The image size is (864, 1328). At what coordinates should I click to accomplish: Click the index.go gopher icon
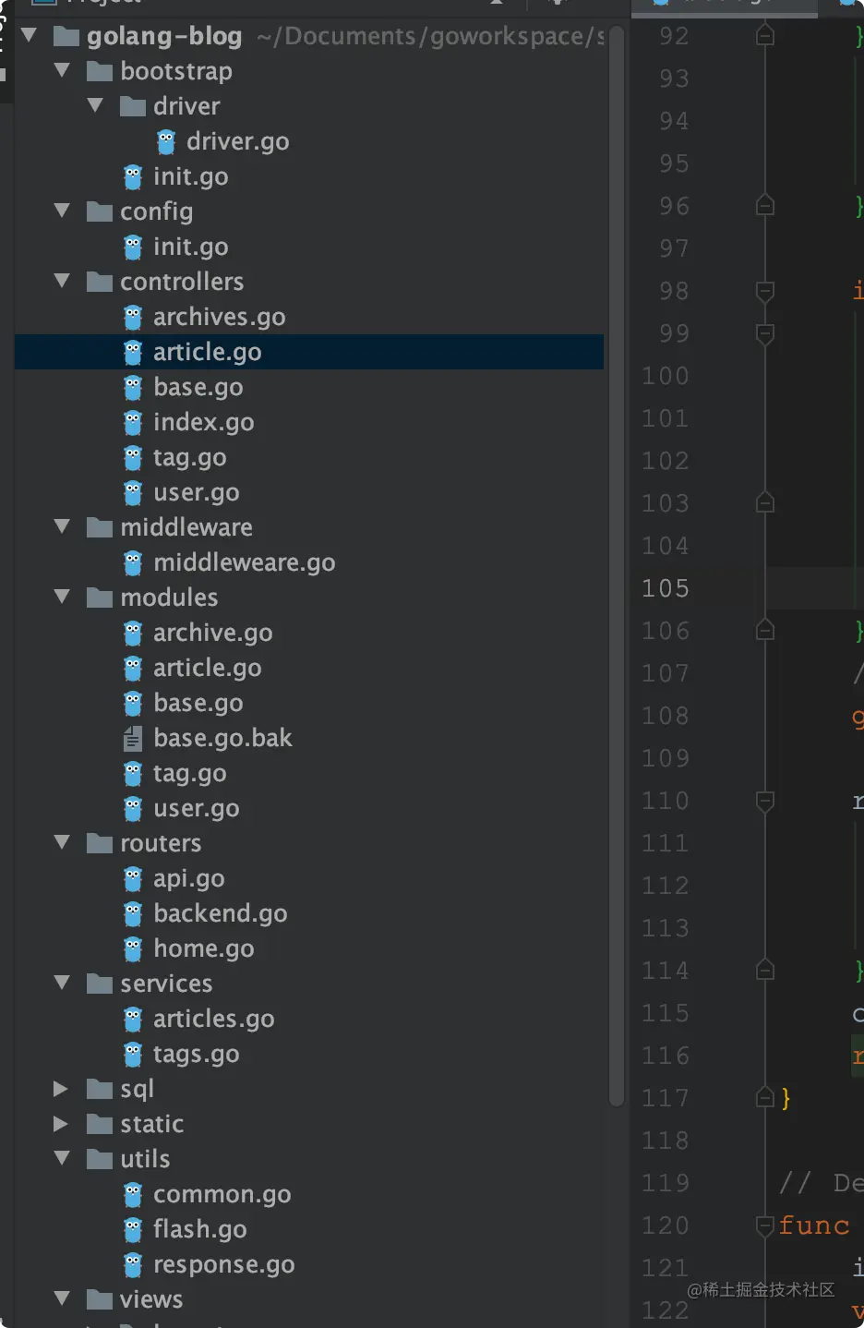click(133, 422)
